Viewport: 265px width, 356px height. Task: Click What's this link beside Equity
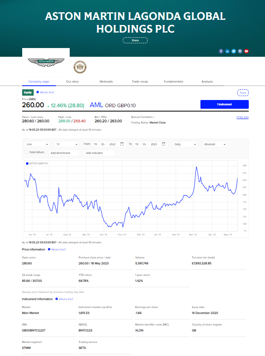click(x=47, y=92)
